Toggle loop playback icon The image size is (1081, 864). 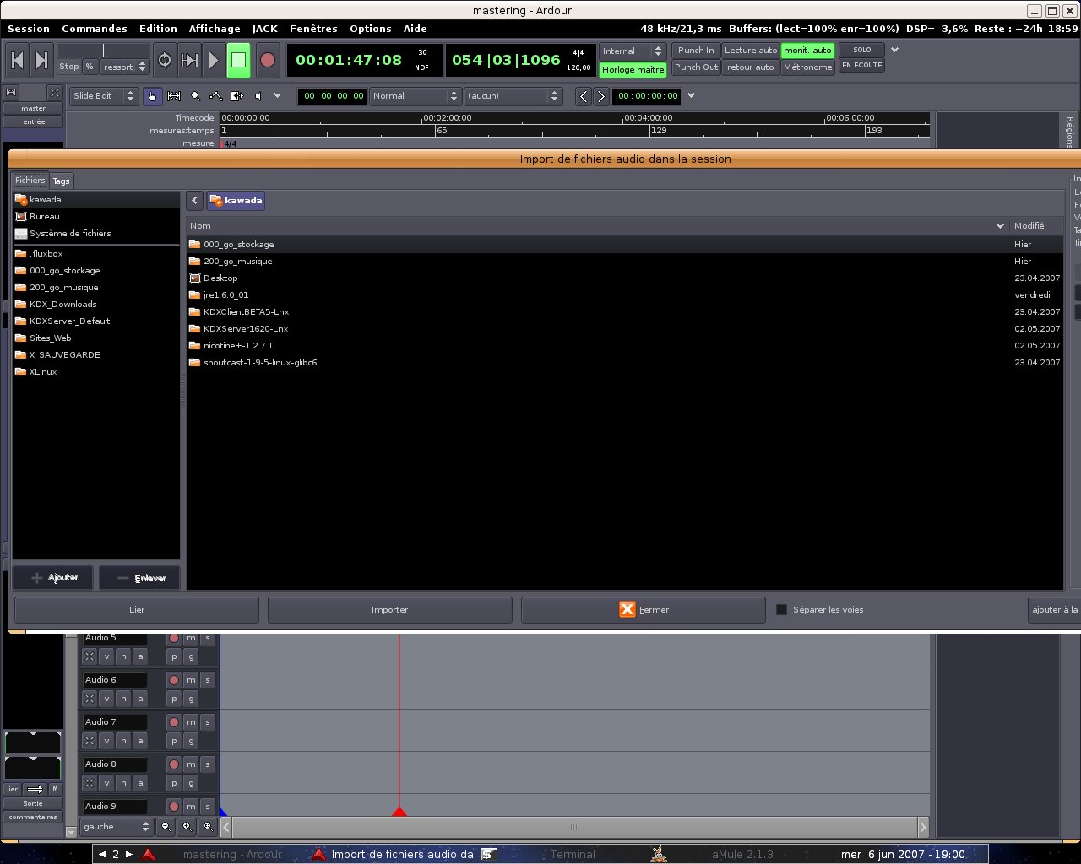pos(165,60)
